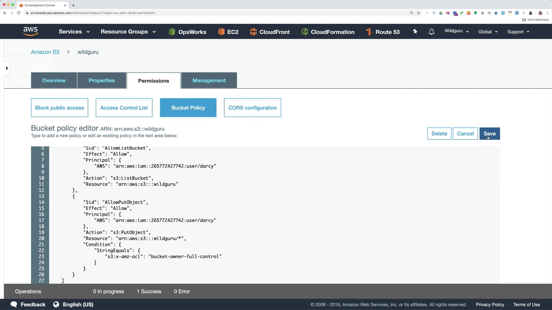Viewport: 552px width, 310px height.
Task: Click the Chrome profile avatar
Action: tap(540, 13)
